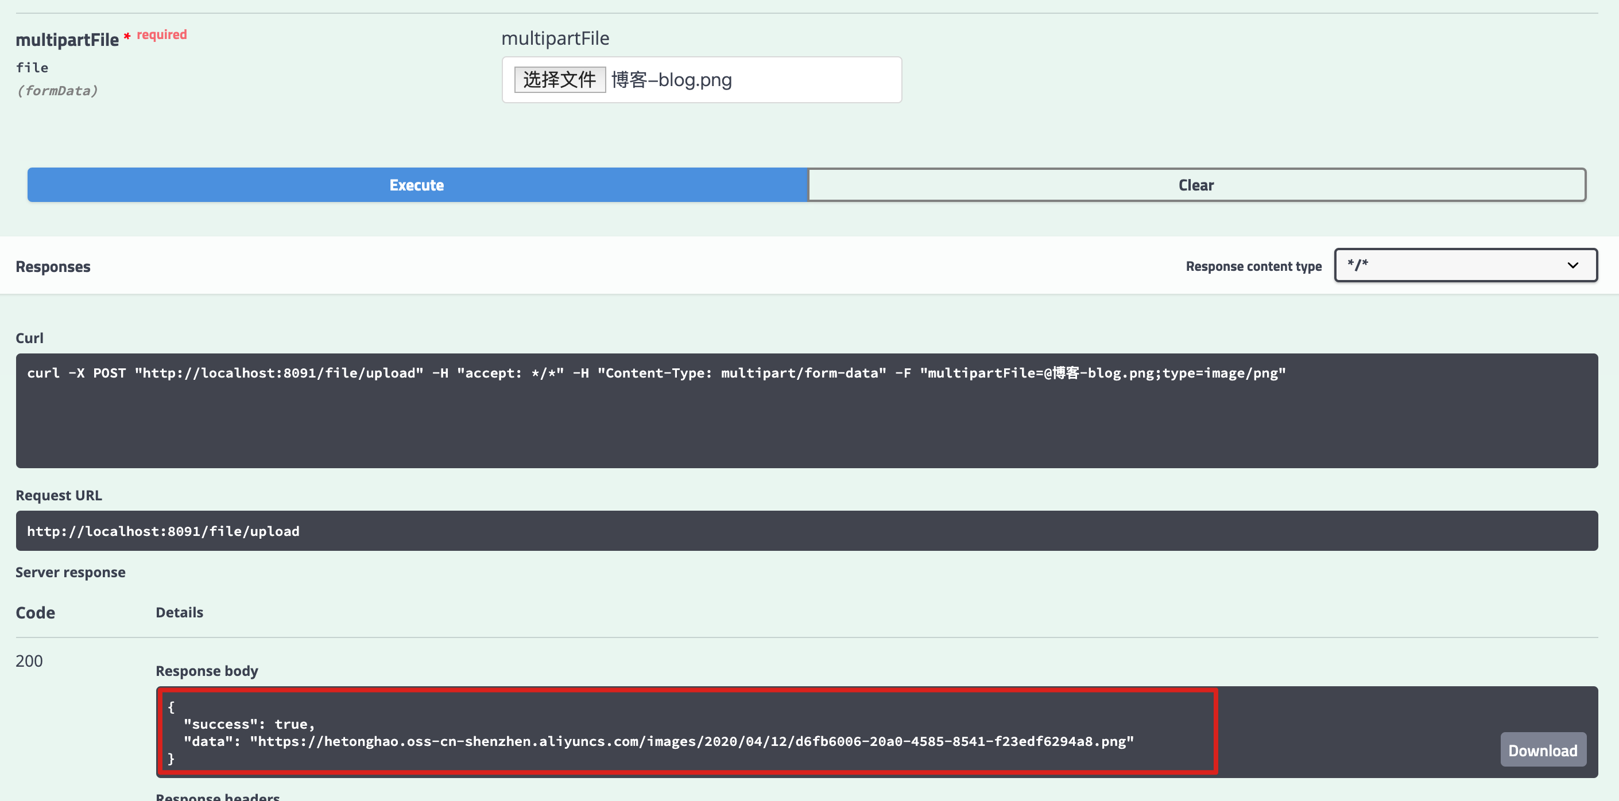The image size is (1619, 801).
Task: Click the "success": true line
Action: click(249, 724)
